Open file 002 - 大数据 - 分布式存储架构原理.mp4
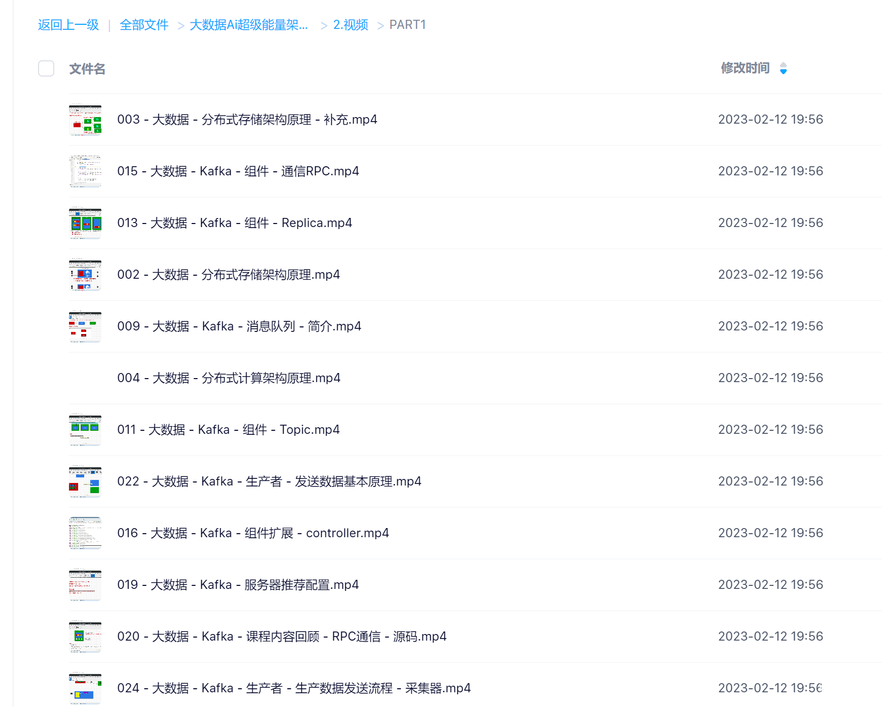This screenshot has height=707, width=882. [x=228, y=275]
